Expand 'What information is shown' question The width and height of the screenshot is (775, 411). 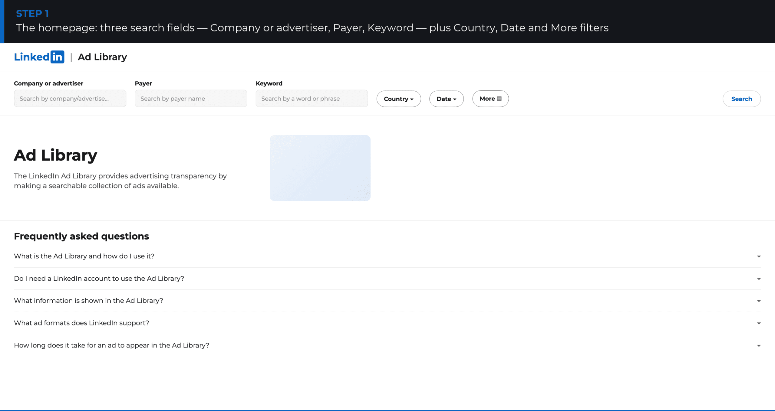(387, 301)
